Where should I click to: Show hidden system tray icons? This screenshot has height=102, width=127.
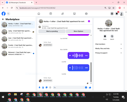point(104,97)
